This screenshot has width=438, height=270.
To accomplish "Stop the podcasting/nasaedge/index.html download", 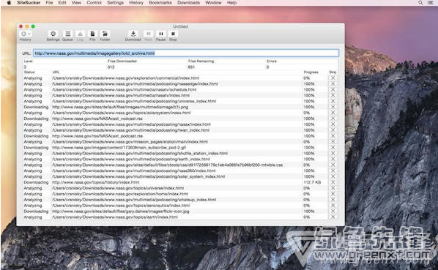I will [333, 83].
